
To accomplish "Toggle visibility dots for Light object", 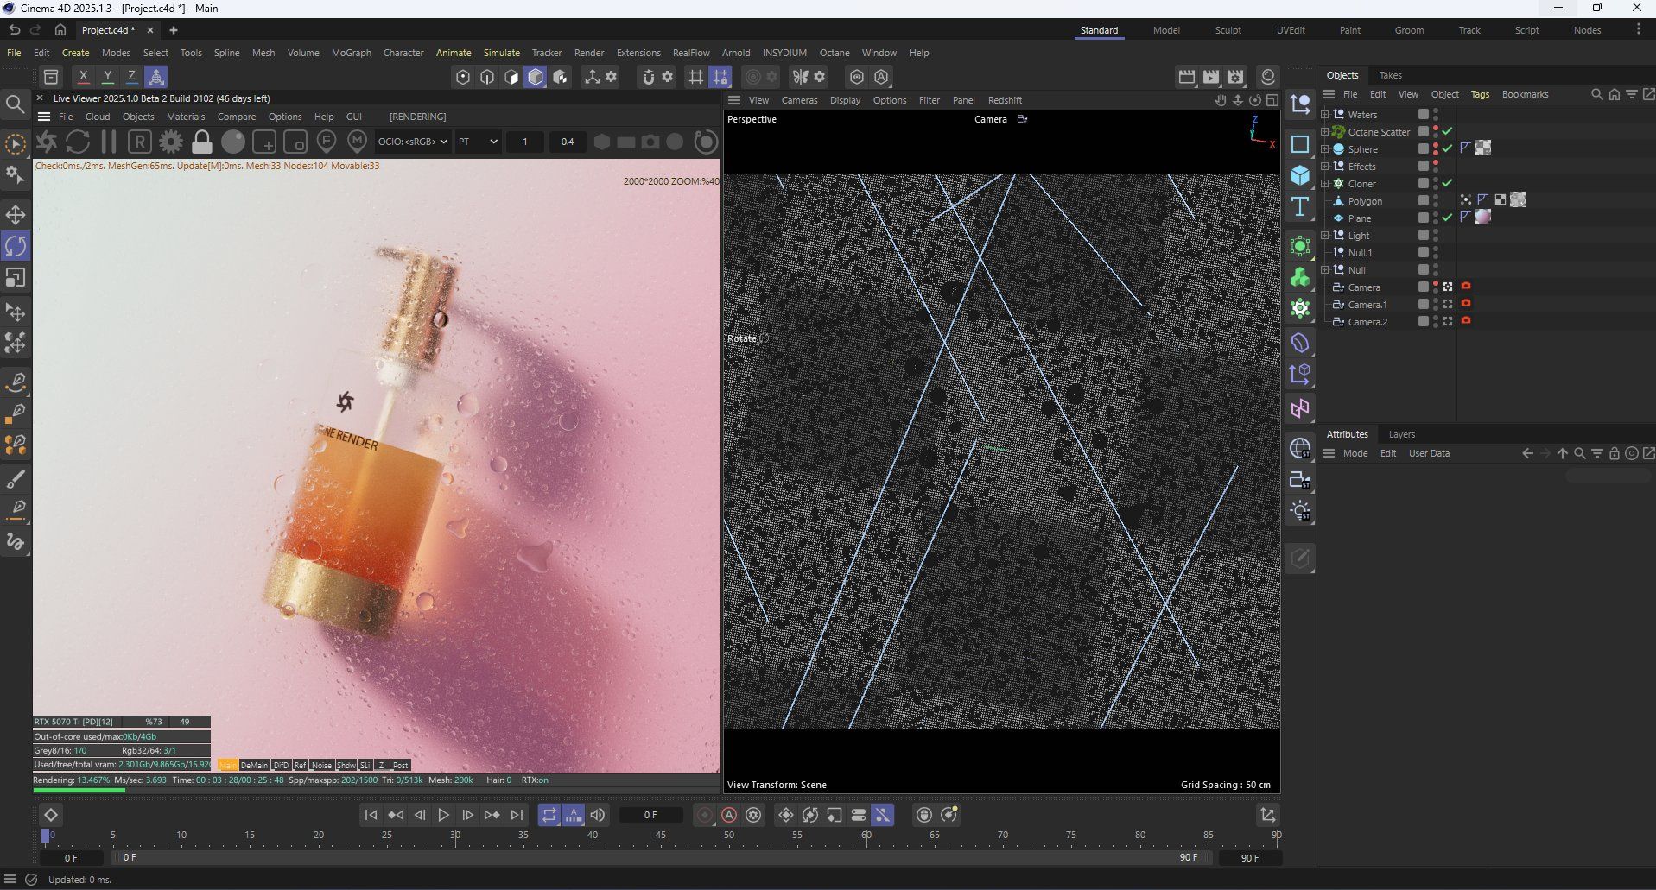I will [1436, 235].
